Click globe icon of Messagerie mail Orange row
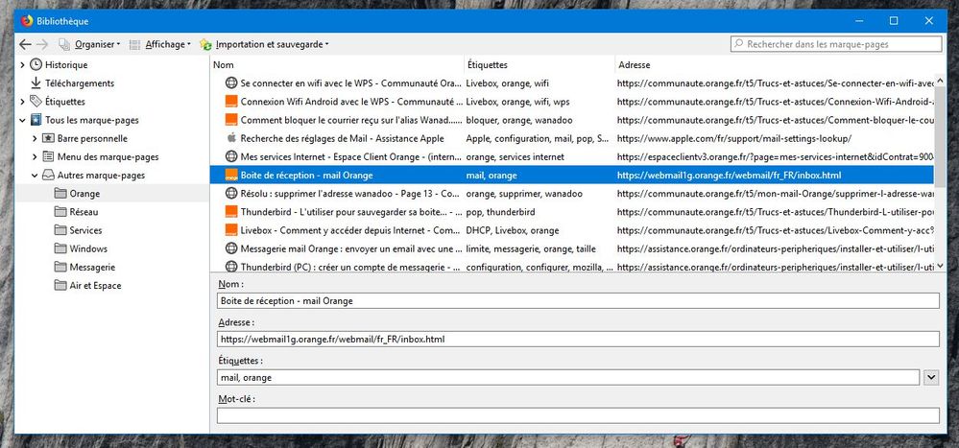Viewport: 959px width, 448px height. [231, 248]
